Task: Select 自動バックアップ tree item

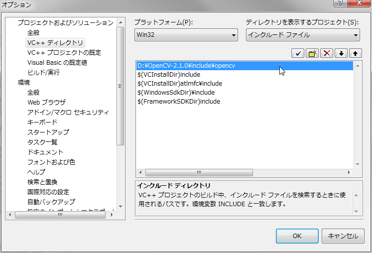Action: (x=51, y=202)
